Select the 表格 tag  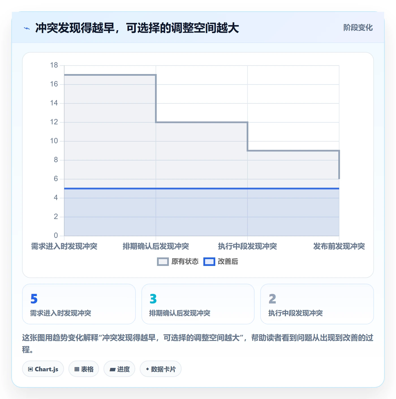[x=84, y=369]
